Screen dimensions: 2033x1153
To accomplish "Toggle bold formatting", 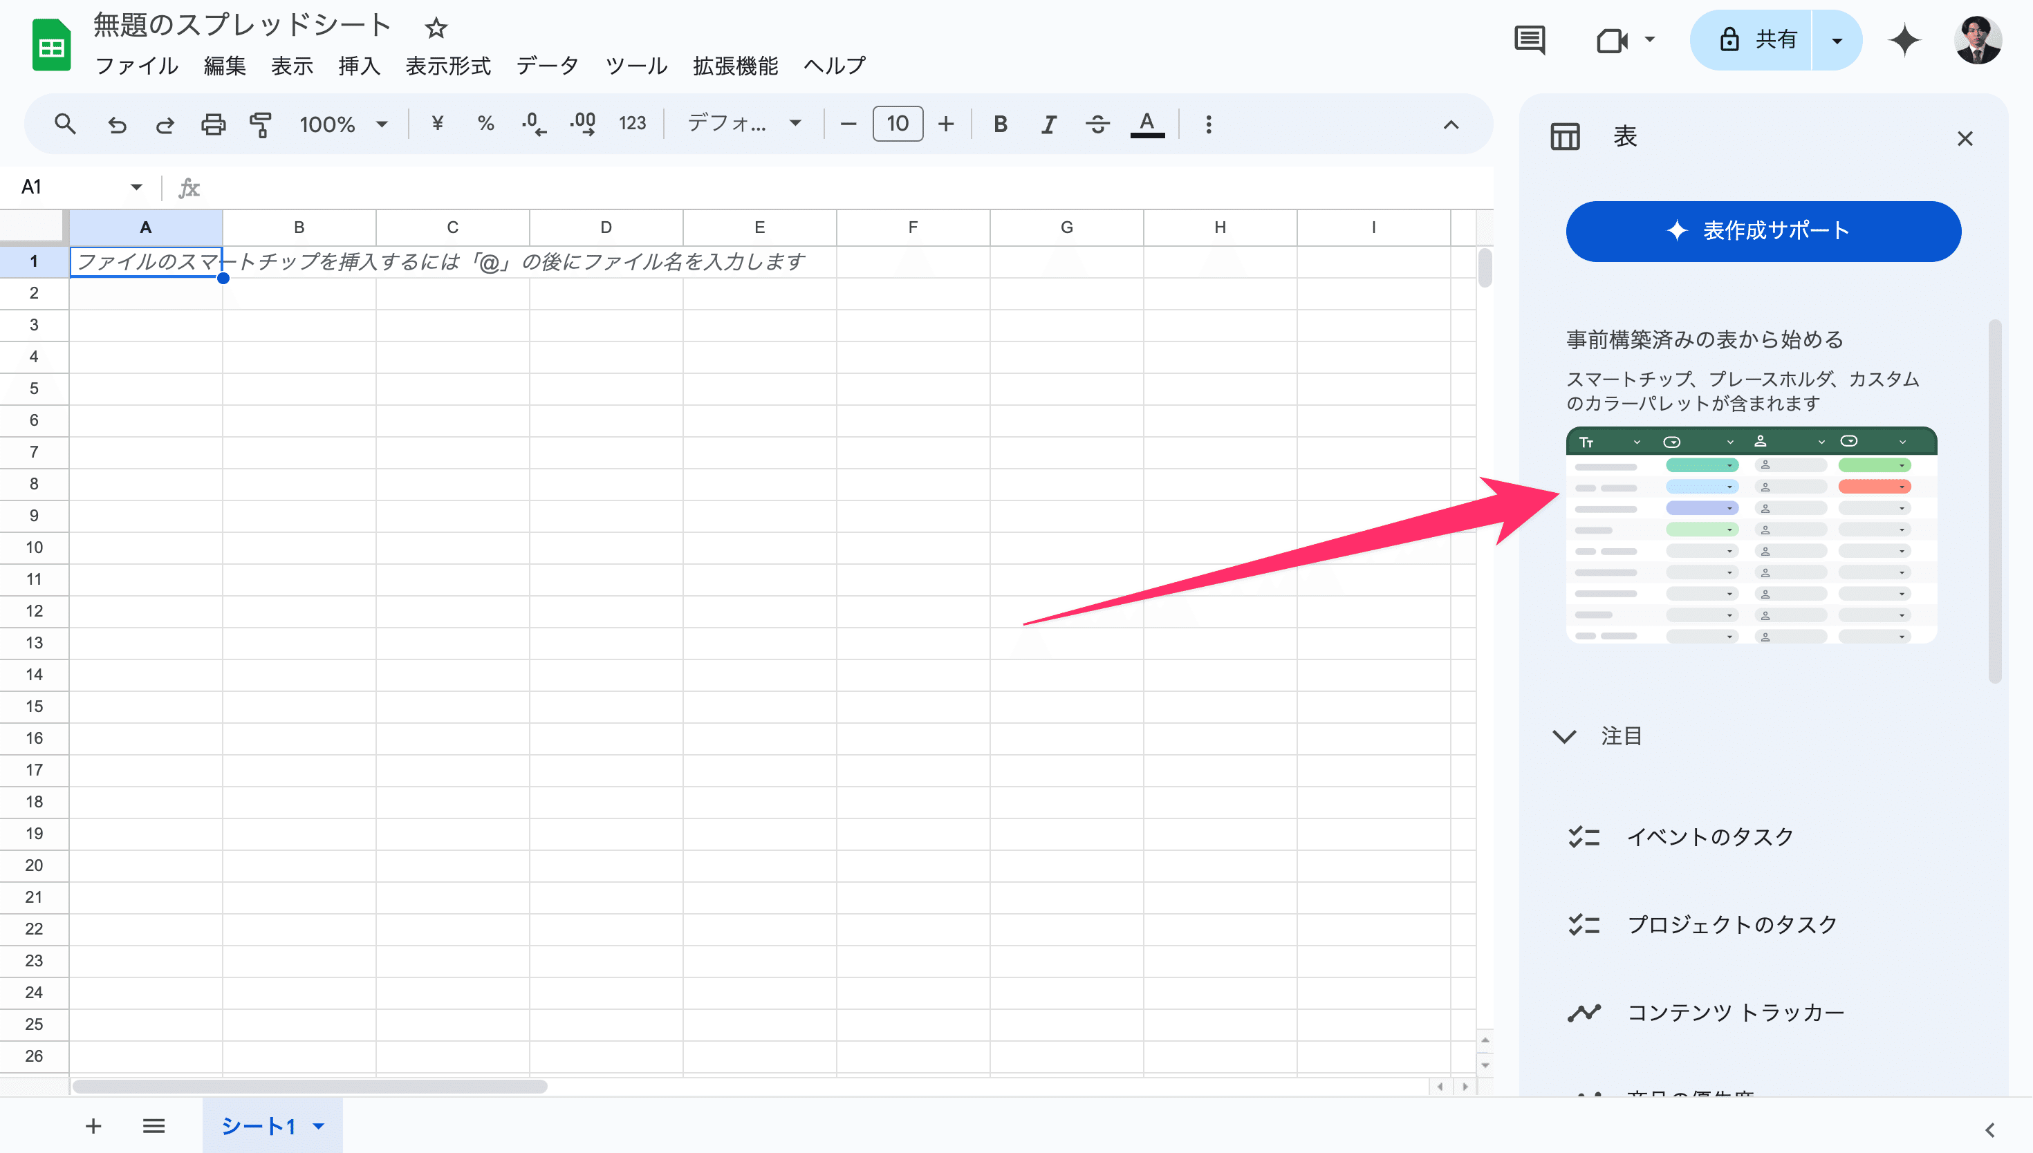I will click(1001, 124).
